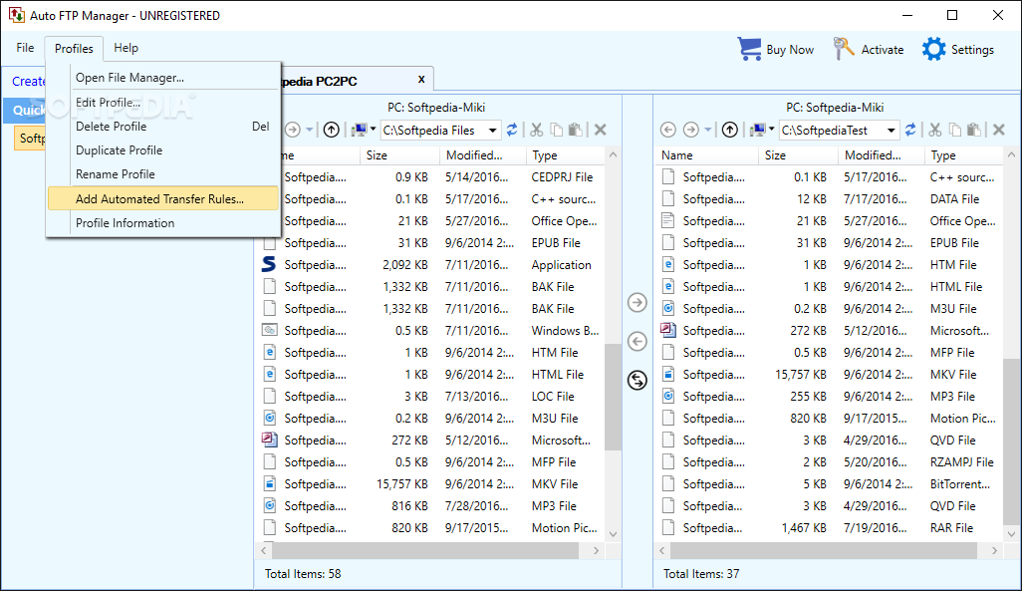
Task: Choose Rename Profile menu entry
Action: click(163, 174)
